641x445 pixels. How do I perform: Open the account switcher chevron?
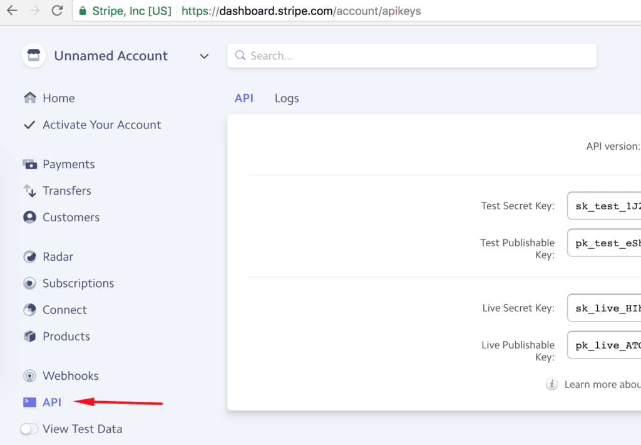(203, 56)
